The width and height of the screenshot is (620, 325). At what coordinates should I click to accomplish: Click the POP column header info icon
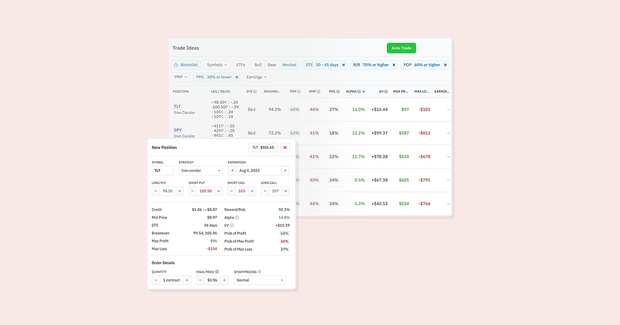(299, 91)
